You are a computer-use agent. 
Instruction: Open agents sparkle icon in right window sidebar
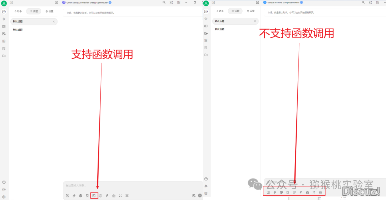pyautogui.click(x=206, y=19)
